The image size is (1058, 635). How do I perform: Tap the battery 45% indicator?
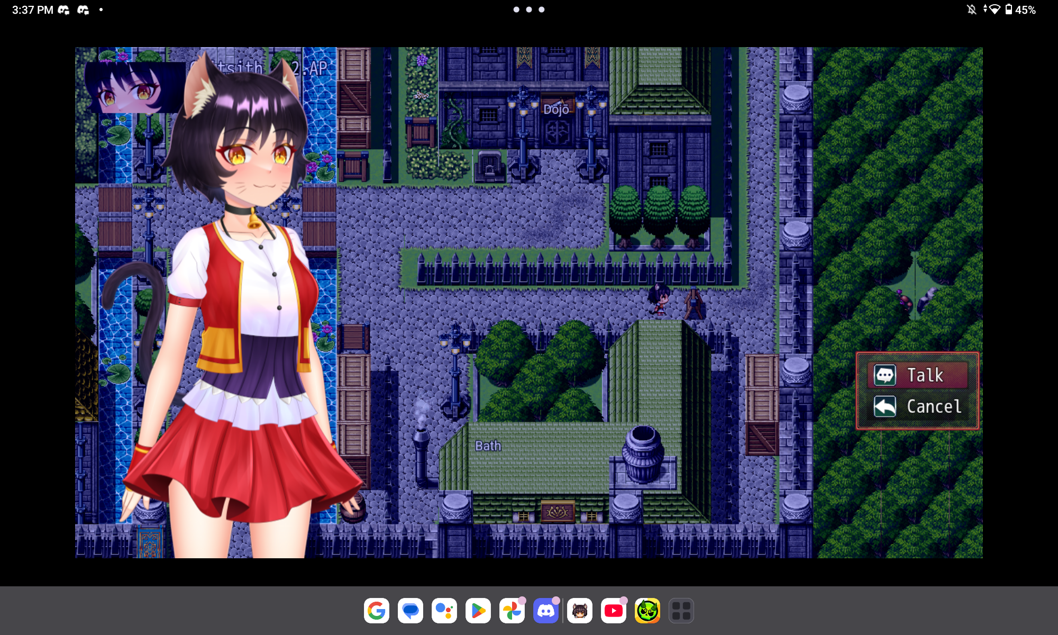tap(1020, 10)
